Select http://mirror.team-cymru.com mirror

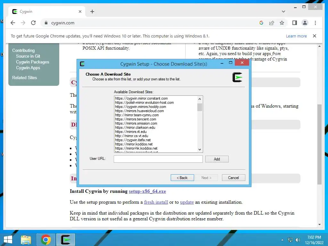click(137, 115)
